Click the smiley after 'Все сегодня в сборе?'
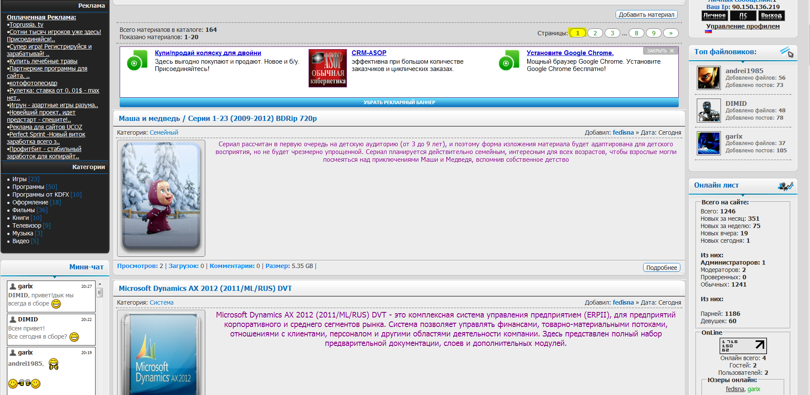Screen dimensions: 810x395 (x=74, y=337)
